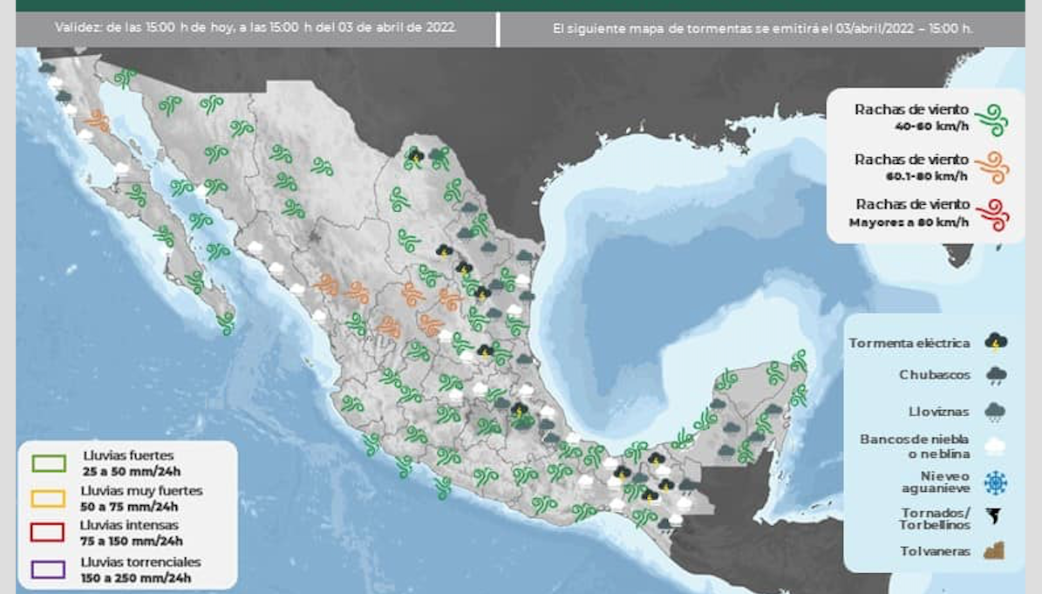Click the green 40-60 km/h wind gust legend icon
Screen dimensions: 1042x594
(x=991, y=117)
